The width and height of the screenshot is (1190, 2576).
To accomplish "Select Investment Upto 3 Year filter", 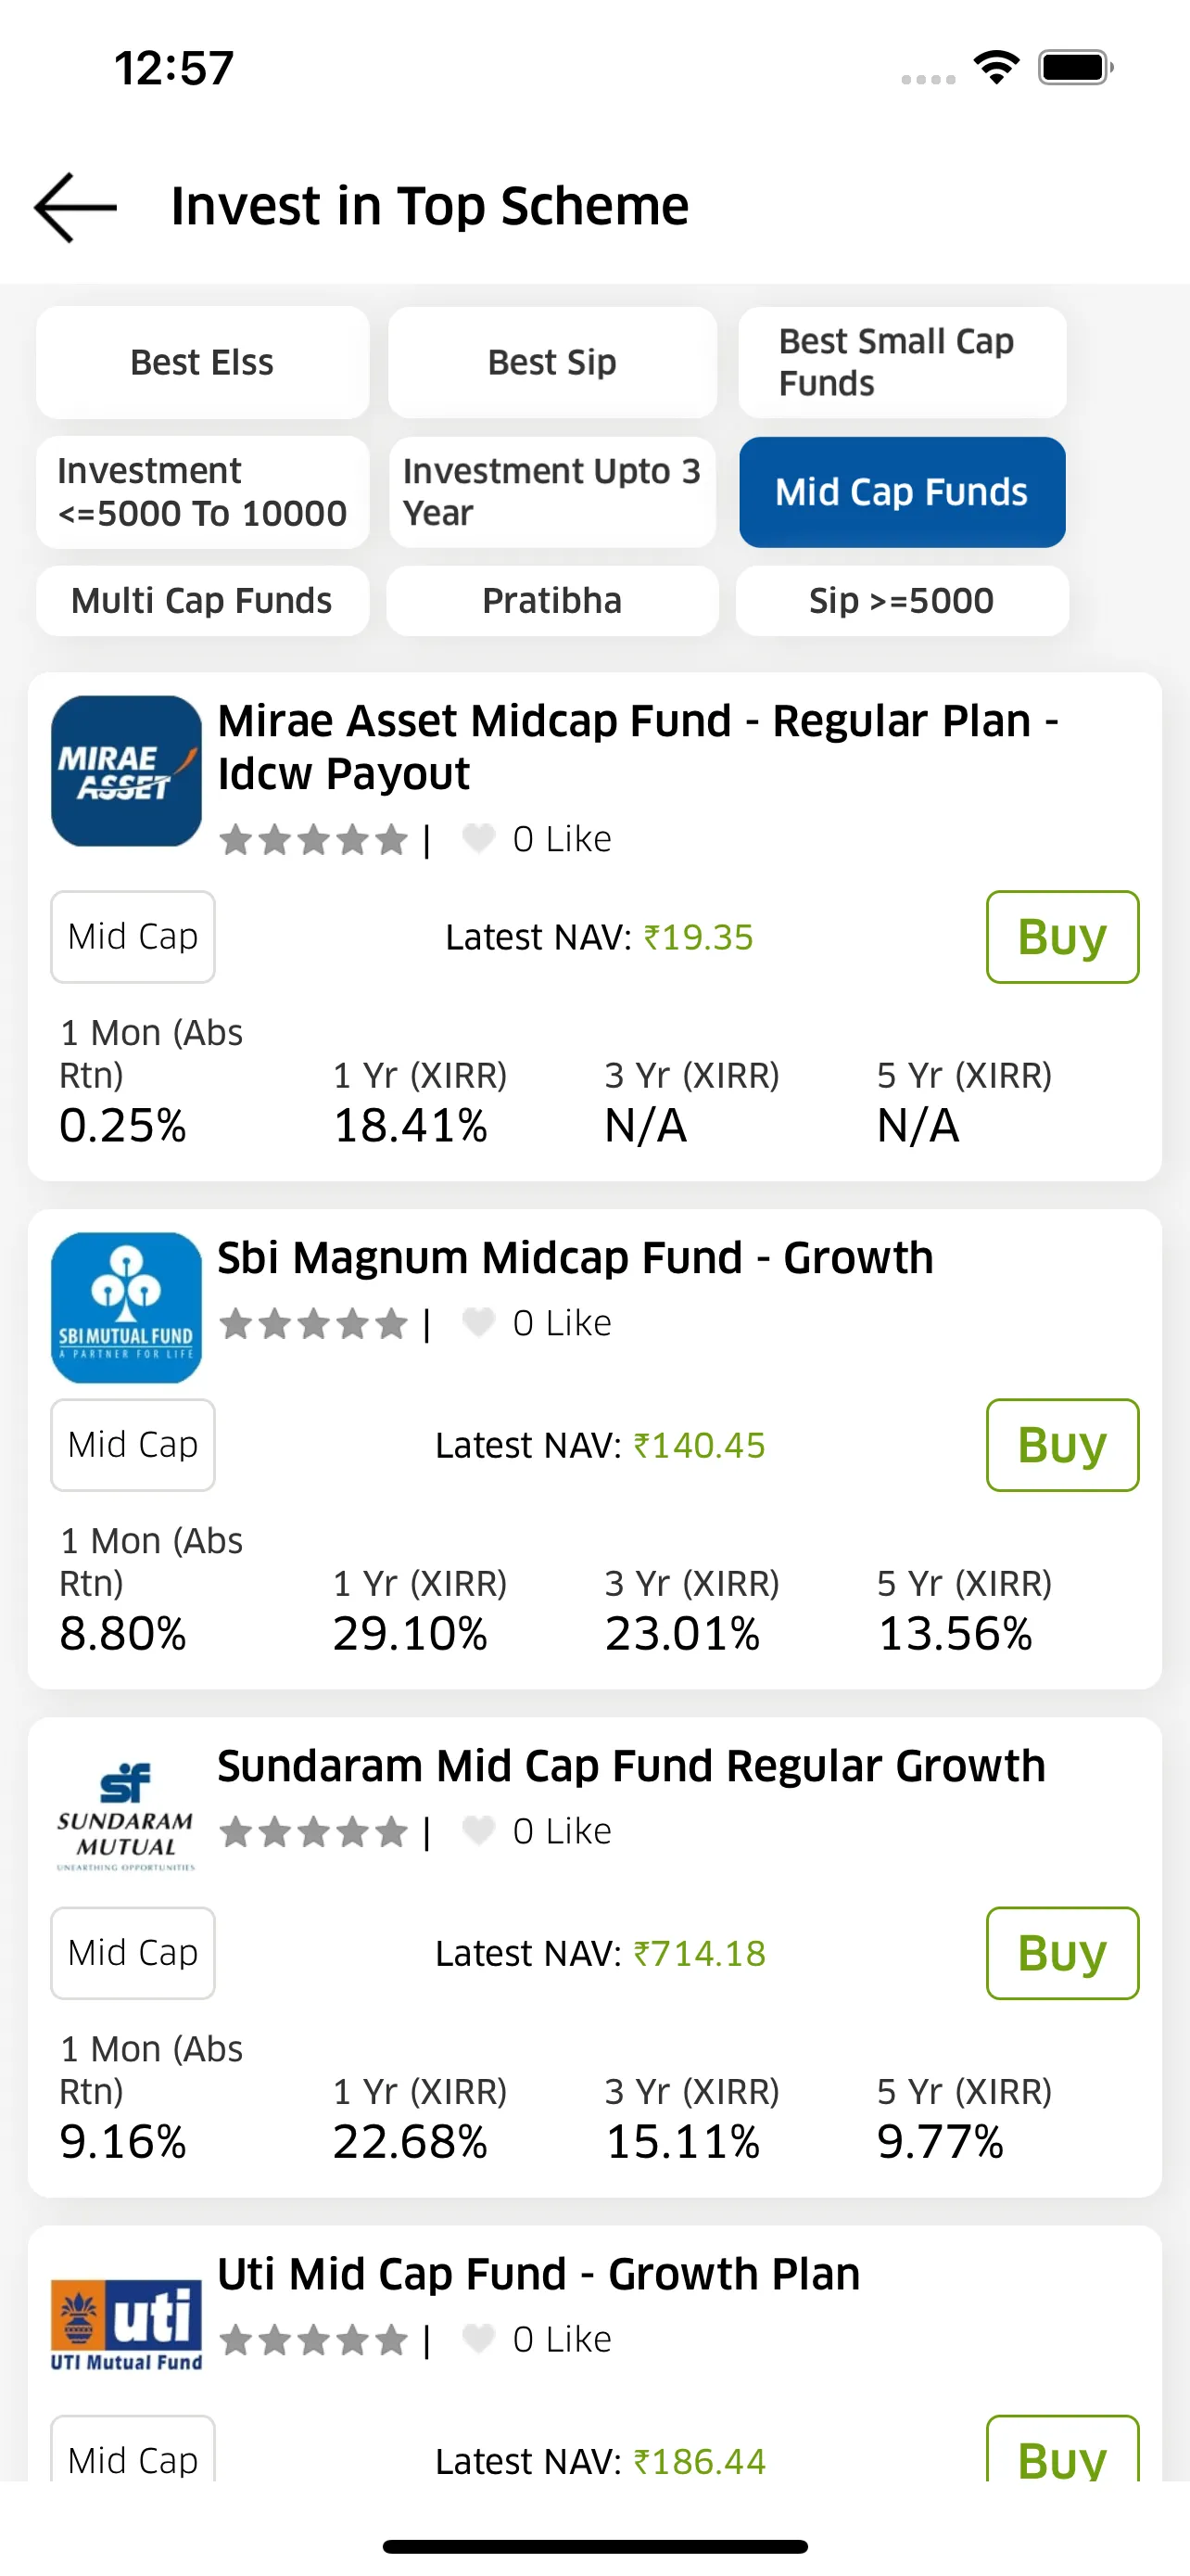I will click(551, 492).
